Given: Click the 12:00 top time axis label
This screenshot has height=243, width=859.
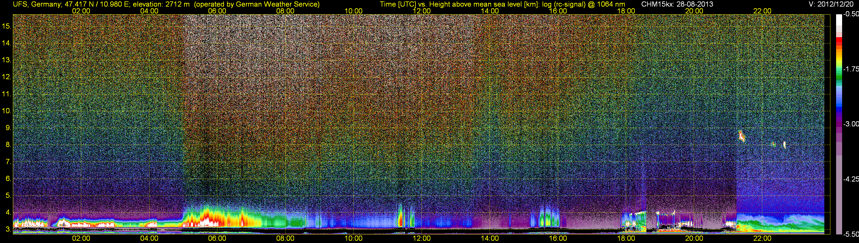Looking at the screenshot, I should [421, 11].
